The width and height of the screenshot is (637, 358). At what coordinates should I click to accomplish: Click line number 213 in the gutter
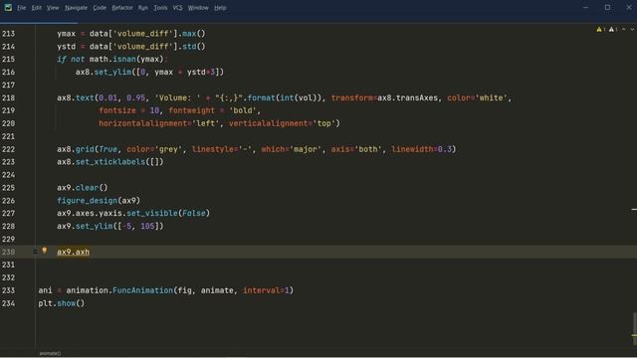pyautogui.click(x=8, y=34)
